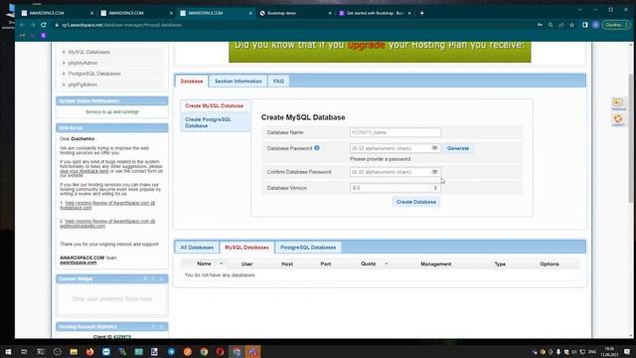Click the awardspace.com team link
The width and height of the screenshot is (636, 358).
(x=79, y=263)
